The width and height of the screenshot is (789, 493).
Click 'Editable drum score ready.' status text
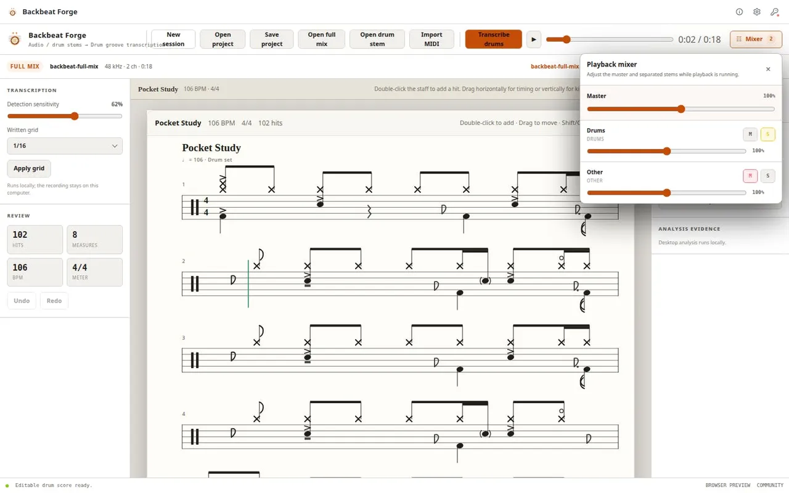point(54,485)
